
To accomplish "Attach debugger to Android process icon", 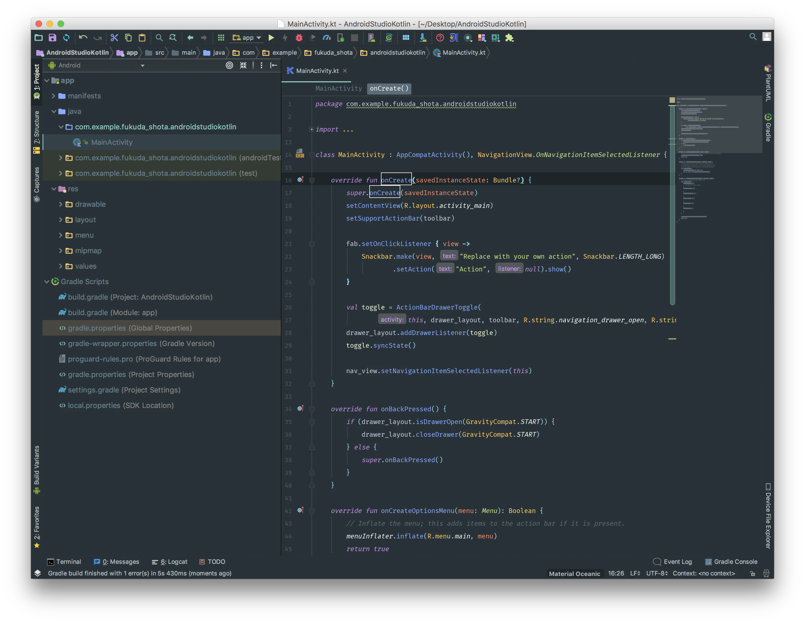I will pos(341,38).
